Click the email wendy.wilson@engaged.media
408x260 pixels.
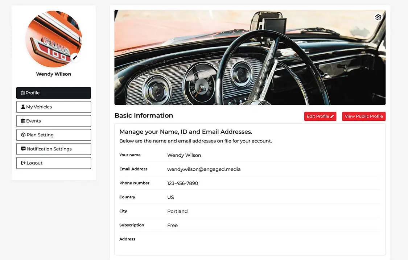pyautogui.click(x=204, y=169)
